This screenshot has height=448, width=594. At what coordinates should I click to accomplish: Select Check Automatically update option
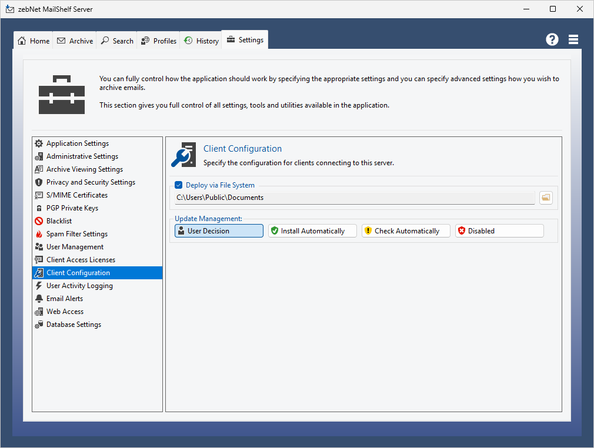pyautogui.click(x=406, y=231)
